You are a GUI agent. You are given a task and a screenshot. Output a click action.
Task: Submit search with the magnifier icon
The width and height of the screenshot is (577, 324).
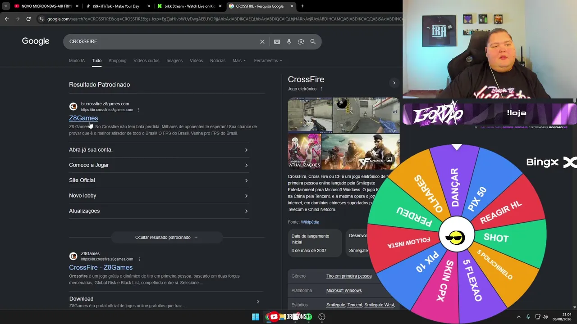tap(313, 41)
